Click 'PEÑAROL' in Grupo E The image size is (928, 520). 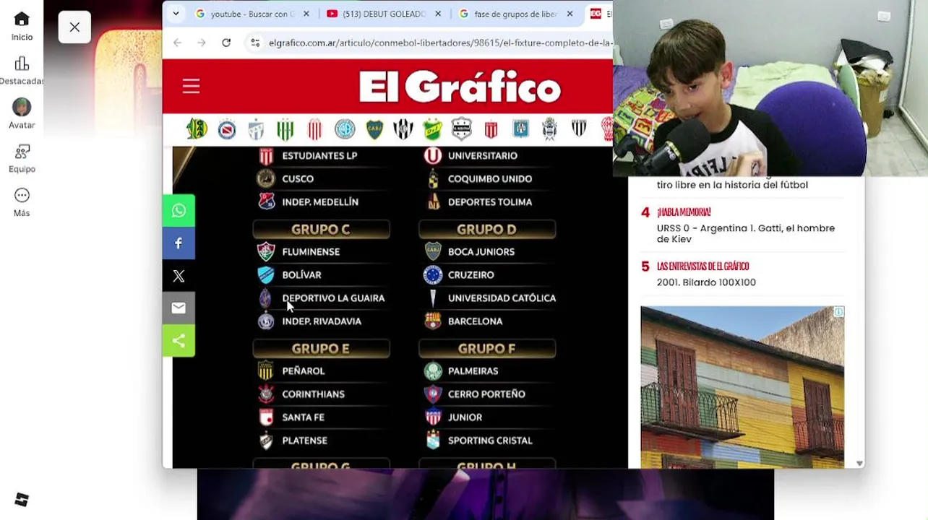click(x=304, y=371)
